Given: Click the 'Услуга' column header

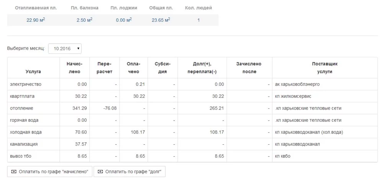Looking at the screenshot, I should coord(33,71).
